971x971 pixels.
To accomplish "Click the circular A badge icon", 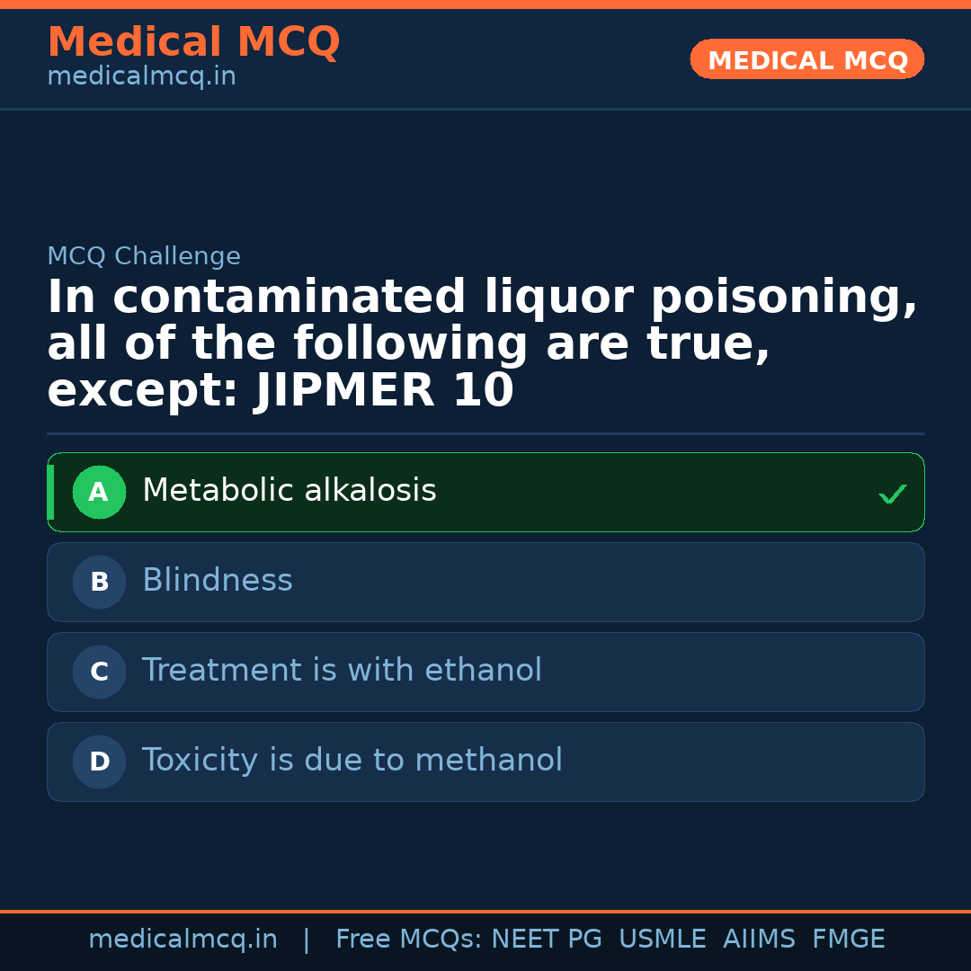I will pos(99,492).
